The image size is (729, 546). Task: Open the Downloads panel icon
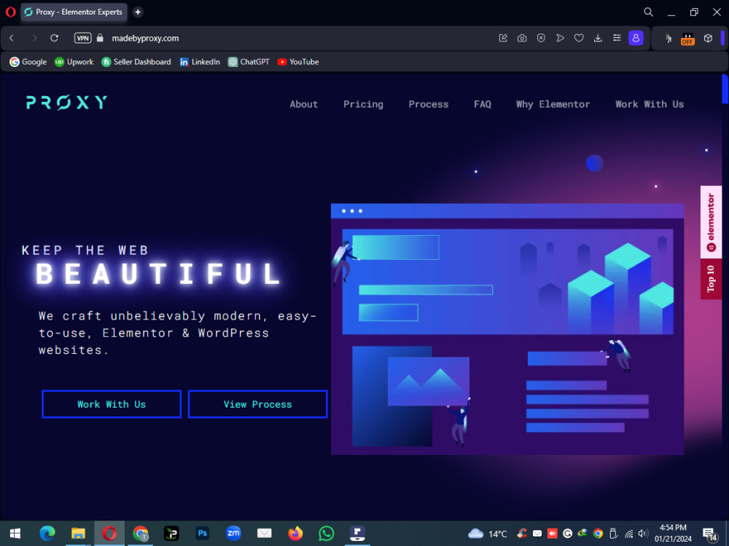click(598, 38)
